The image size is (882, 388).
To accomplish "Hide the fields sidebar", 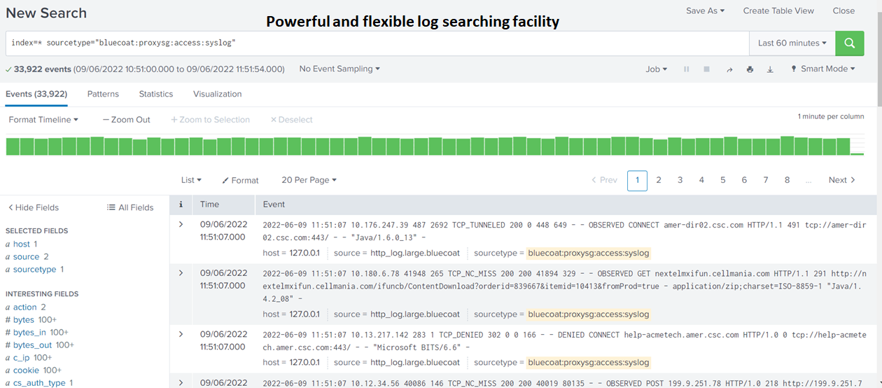I will (33, 207).
